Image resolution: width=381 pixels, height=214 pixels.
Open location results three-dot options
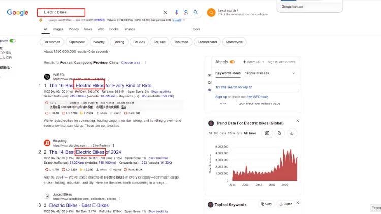coord(146,62)
